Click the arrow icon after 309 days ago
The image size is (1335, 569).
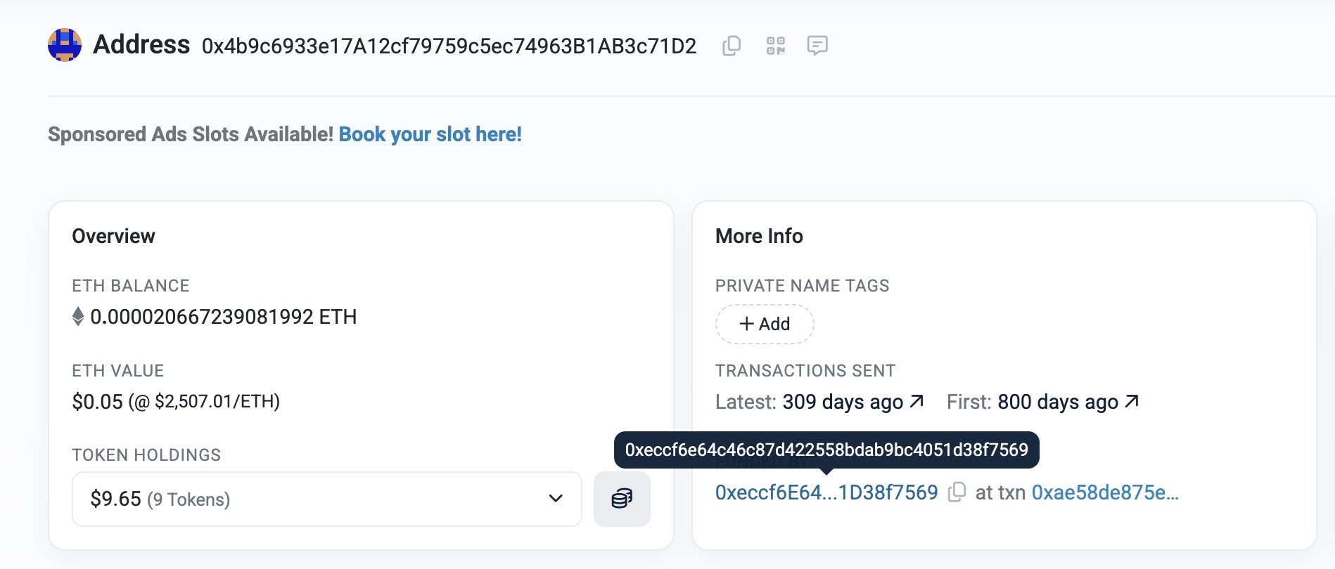(916, 401)
